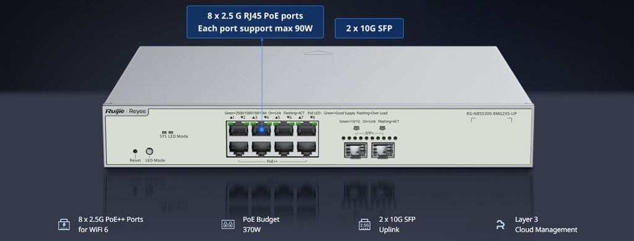Viewport: 634px width, 241px height.
Task: Click the round LED Mode button on switch
Action: pyautogui.click(x=149, y=151)
